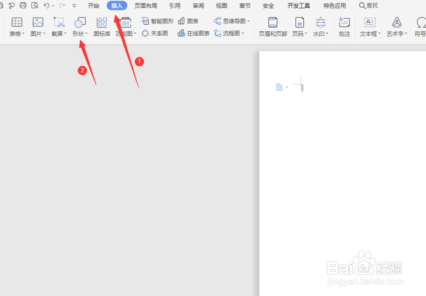426x296 pixels.
Task: Click the Page Number (页码) icon
Action: point(299,22)
